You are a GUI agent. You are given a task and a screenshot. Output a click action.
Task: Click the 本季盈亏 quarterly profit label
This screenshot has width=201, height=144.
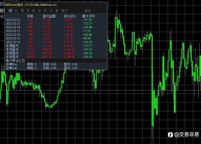coord(12,53)
